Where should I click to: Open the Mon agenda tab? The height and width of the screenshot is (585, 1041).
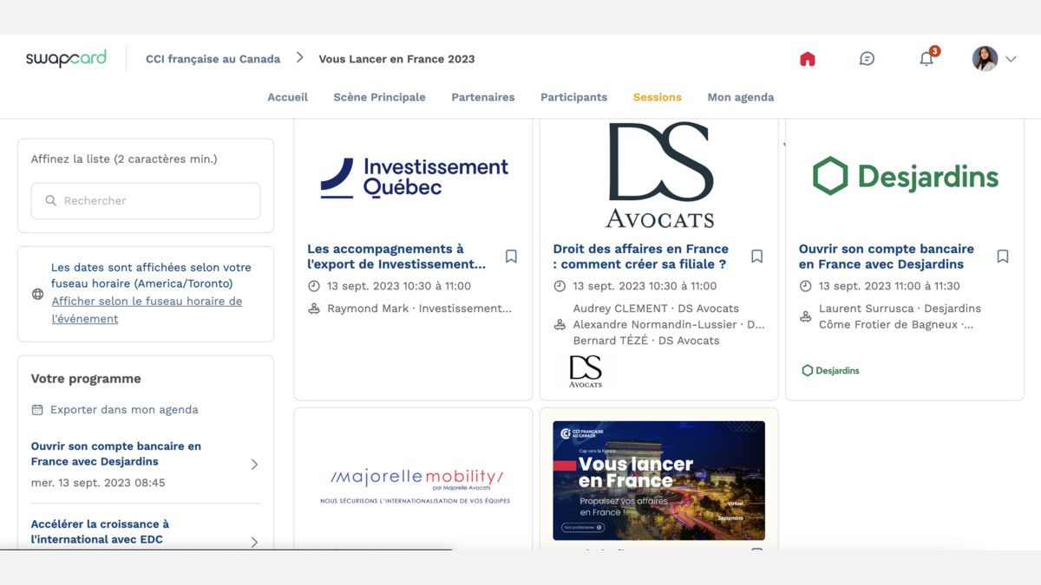click(x=741, y=97)
